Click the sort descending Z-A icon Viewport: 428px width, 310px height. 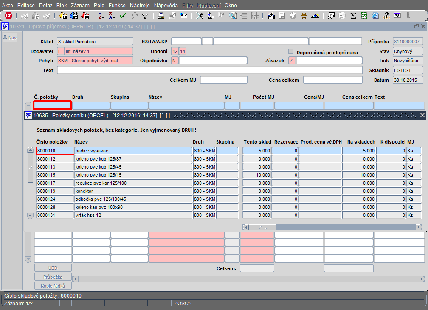(x=112, y=16)
